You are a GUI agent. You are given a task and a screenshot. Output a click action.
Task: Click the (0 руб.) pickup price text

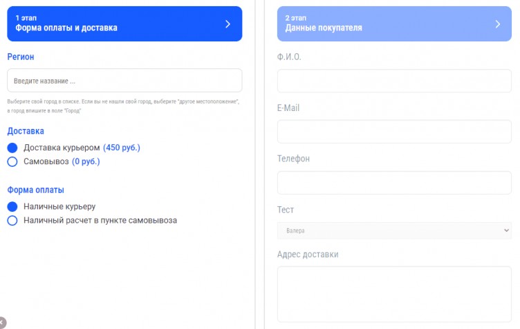pos(86,161)
